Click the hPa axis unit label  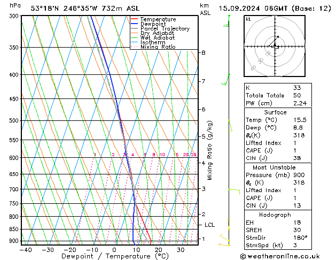pyautogui.click(x=15, y=5)
